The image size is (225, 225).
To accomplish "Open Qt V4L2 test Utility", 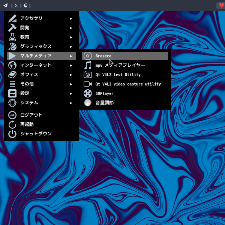I will (125, 75).
